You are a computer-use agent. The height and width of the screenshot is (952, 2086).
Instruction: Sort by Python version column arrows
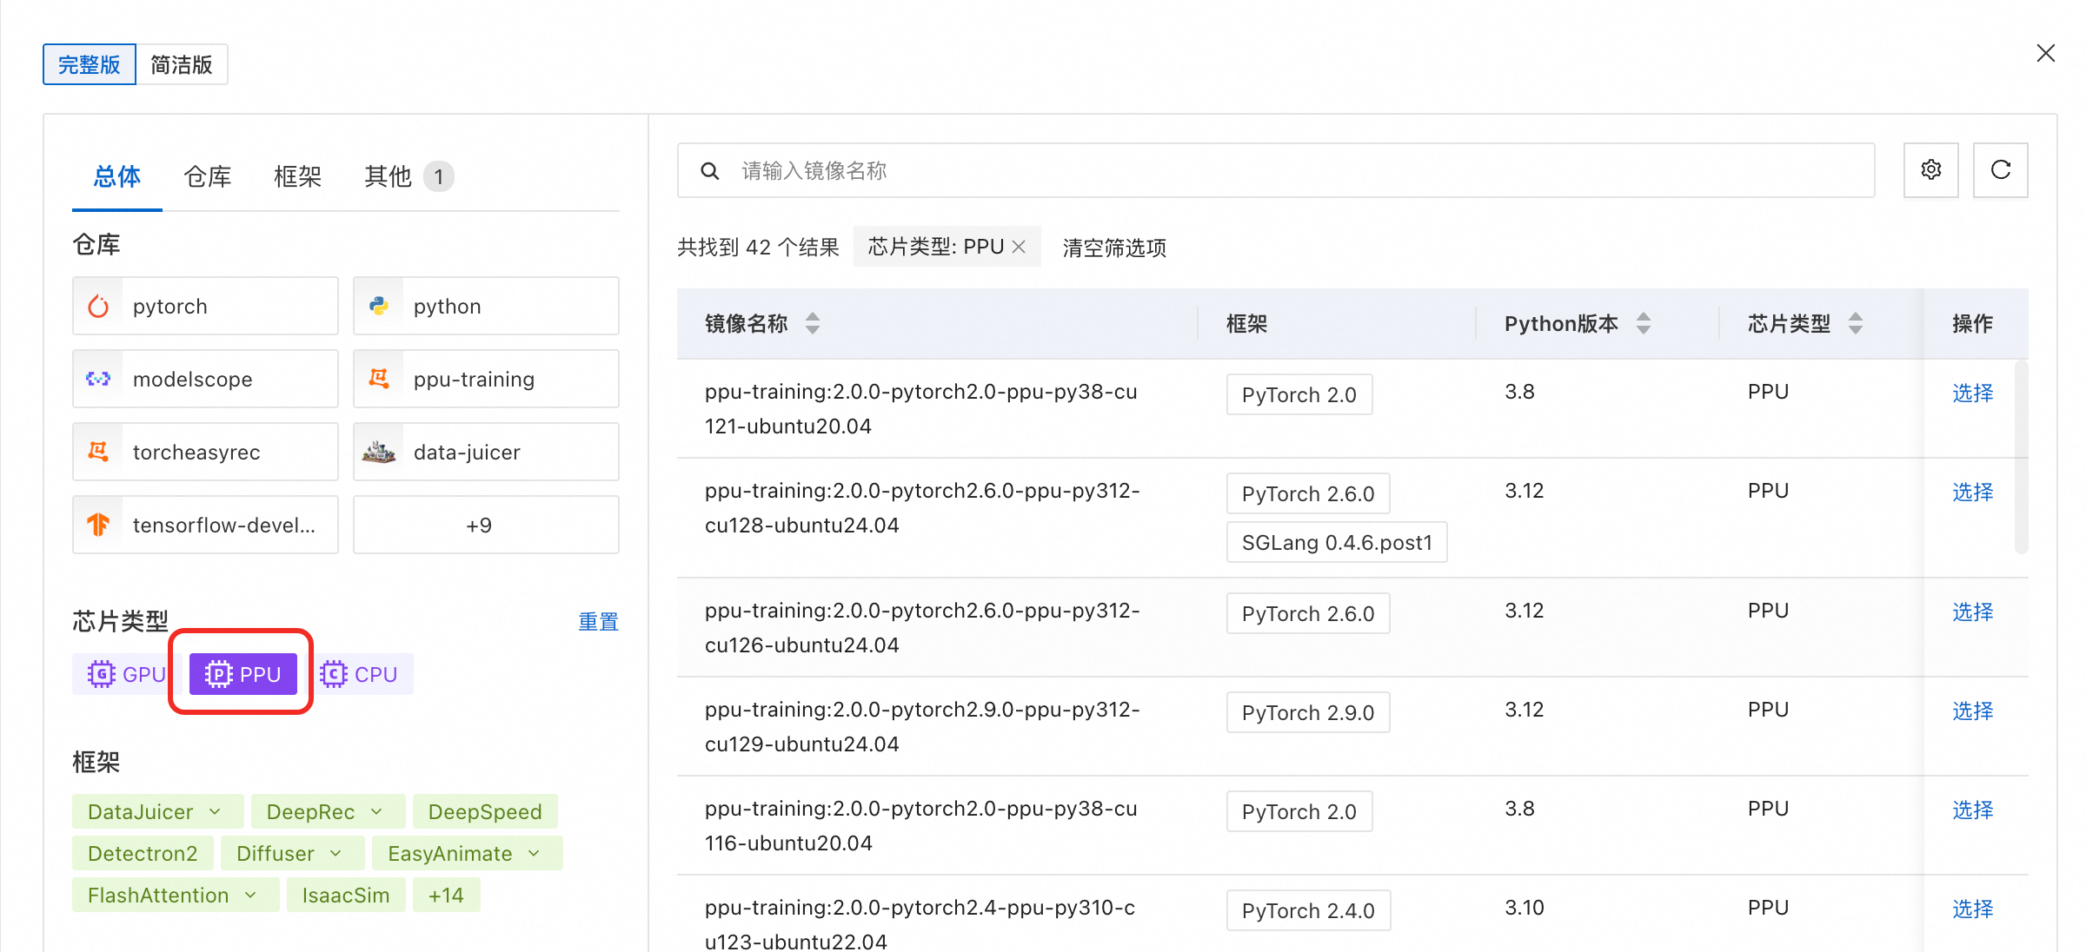[1643, 323]
